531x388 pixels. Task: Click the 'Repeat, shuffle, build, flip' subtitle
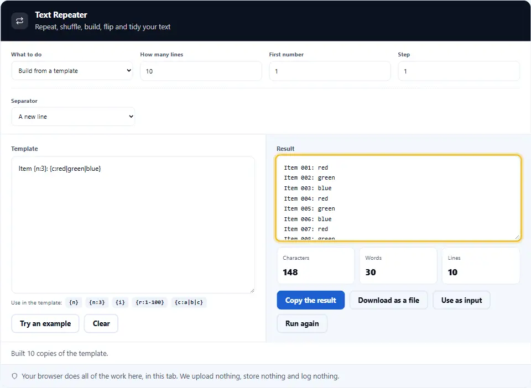(x=103, y=27)
